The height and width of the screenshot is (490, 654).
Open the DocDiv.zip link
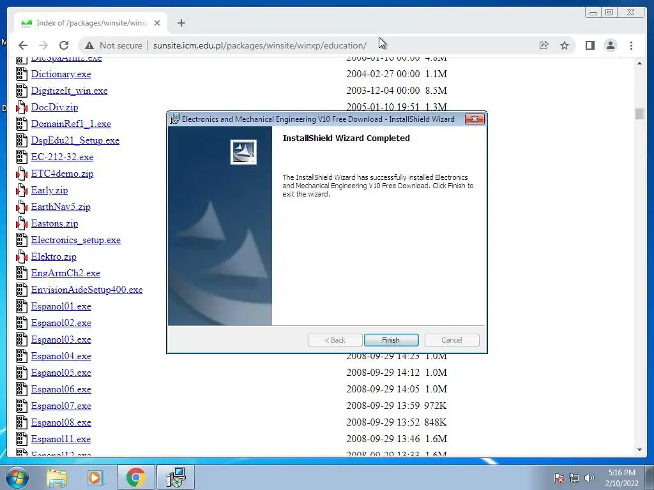55,107
